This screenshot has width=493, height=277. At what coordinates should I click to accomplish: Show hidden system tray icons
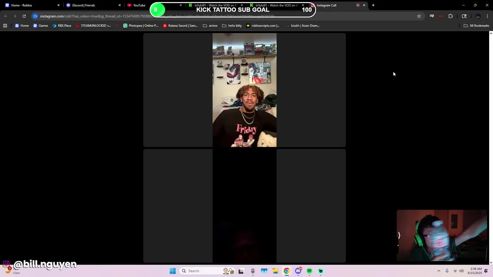[438, 271]
